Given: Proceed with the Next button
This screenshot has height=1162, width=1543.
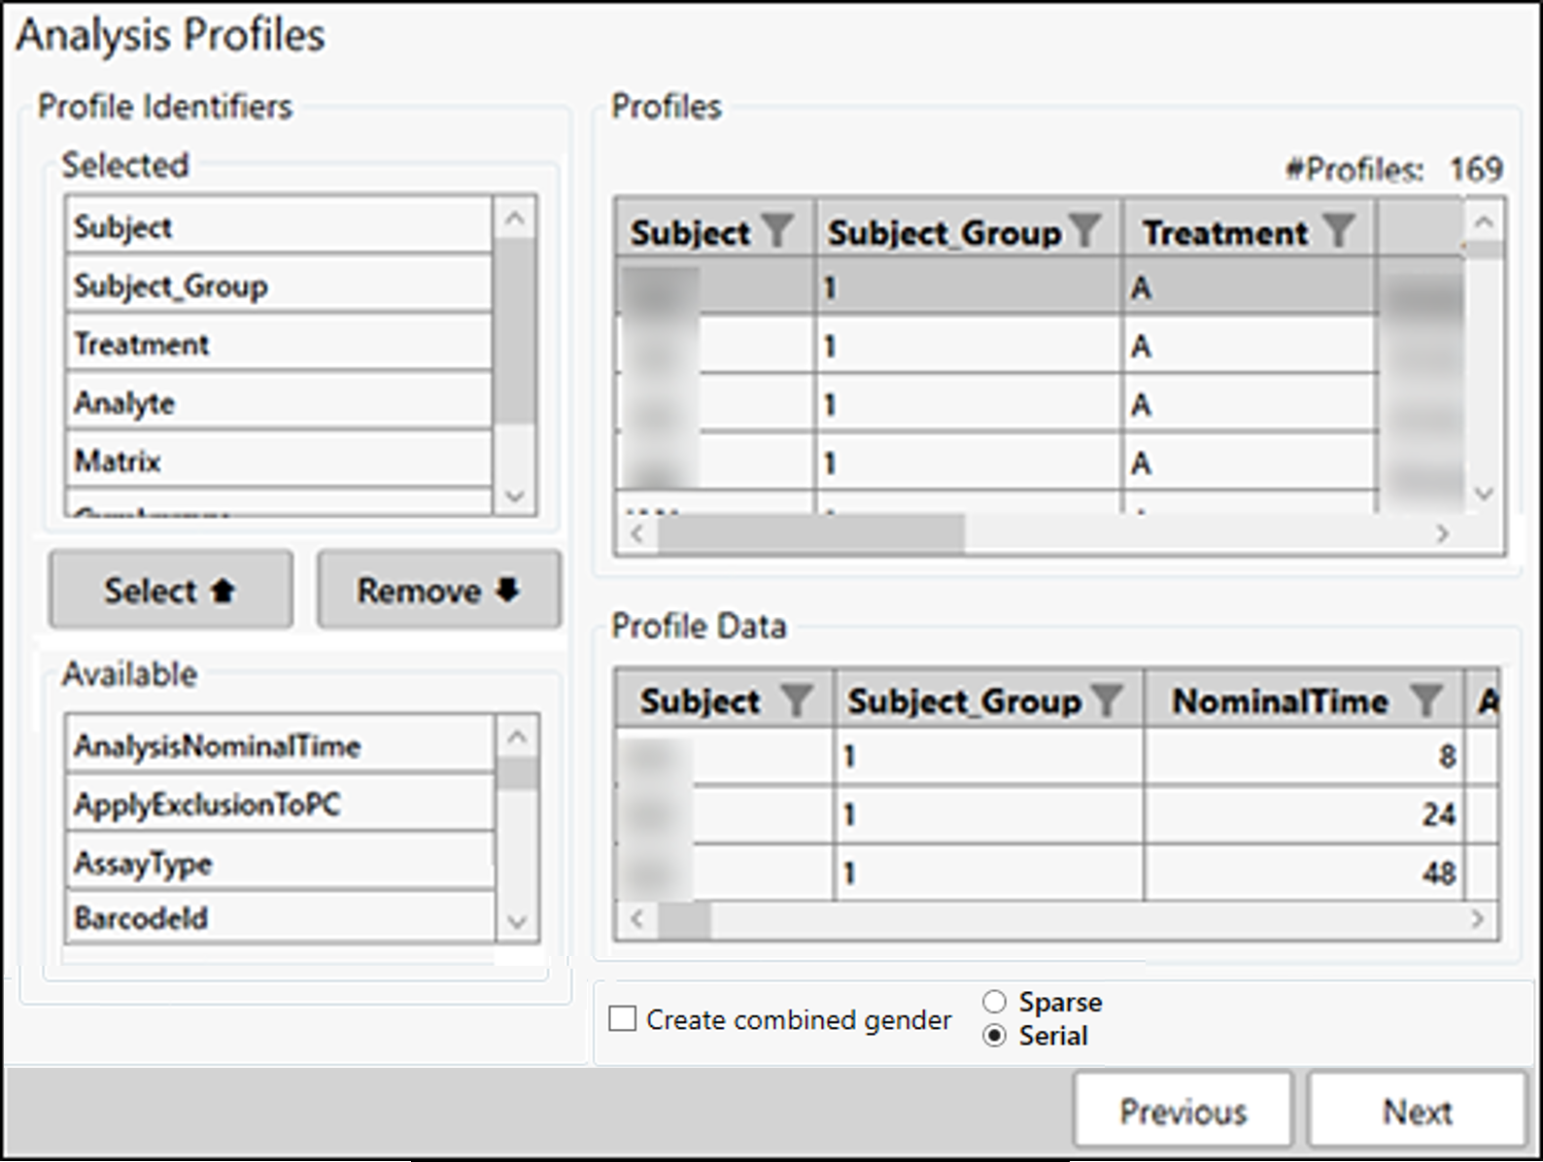Looking at the screenshot, I should click(1417, 1111).
